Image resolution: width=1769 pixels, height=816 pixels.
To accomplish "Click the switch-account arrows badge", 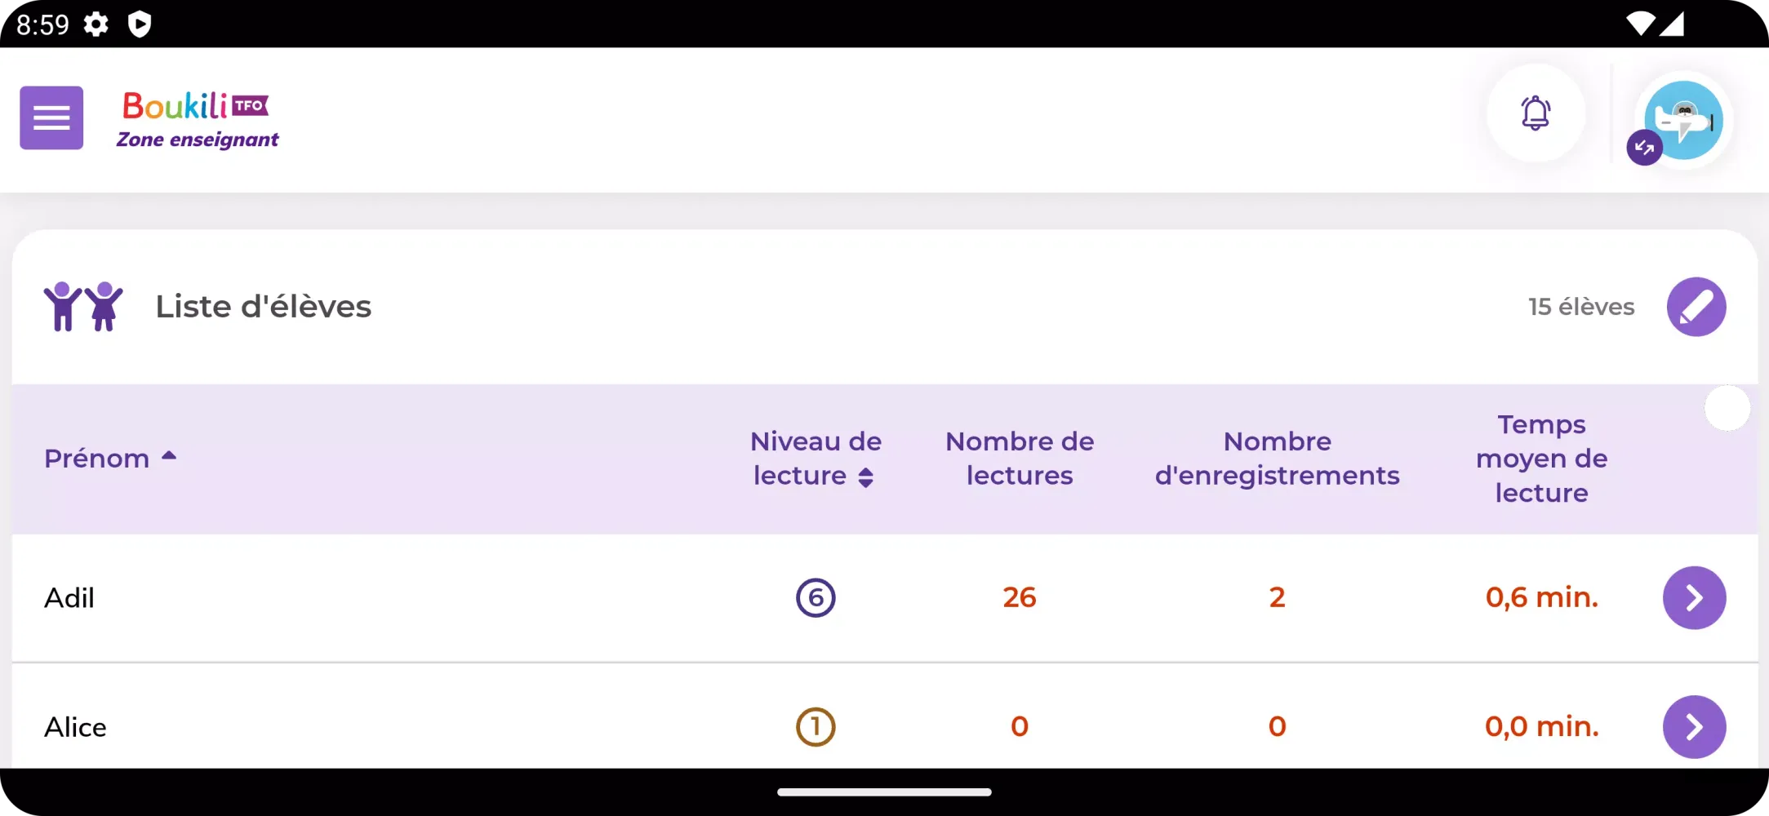I will coord(1644,148).
